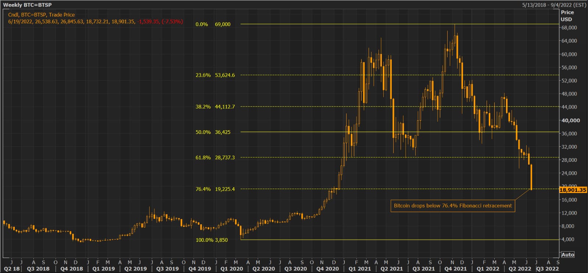Select the Q1 2020 time axis label
This screenshot has width=588, height=273.
tap(232, 269)
